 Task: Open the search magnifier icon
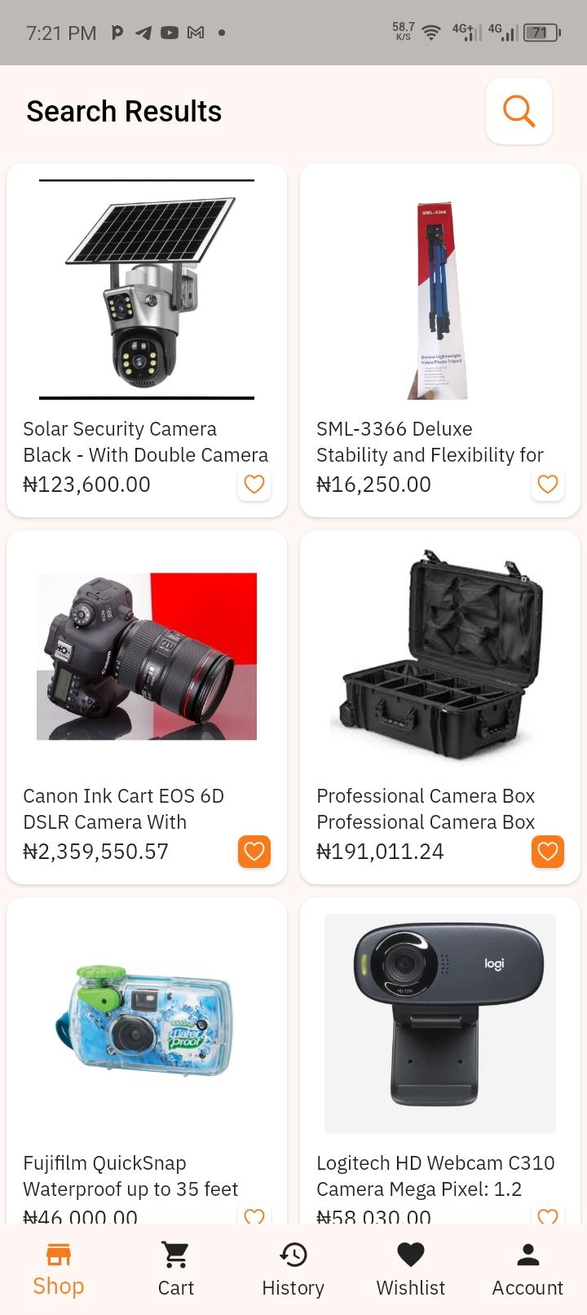coord(519,111)
